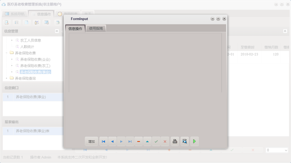Expand the 农工人员信息 tree node
Viewport: 291px width, 163px height.
tap(12, 40)
